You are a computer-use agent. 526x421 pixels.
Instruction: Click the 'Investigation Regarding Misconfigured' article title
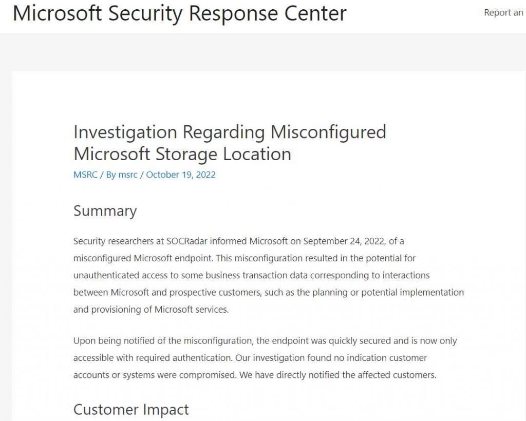point(230,132)
